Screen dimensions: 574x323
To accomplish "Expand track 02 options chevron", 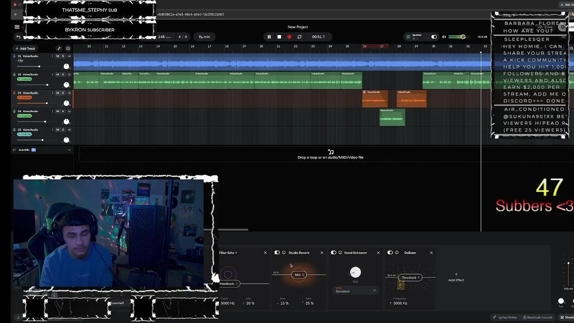I will click(x=69, y=74).
